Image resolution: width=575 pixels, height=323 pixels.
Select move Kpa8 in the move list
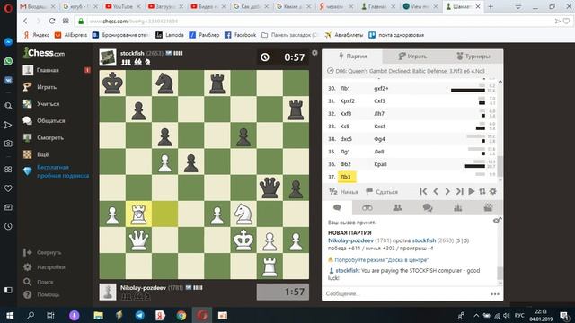click(380, 164)
